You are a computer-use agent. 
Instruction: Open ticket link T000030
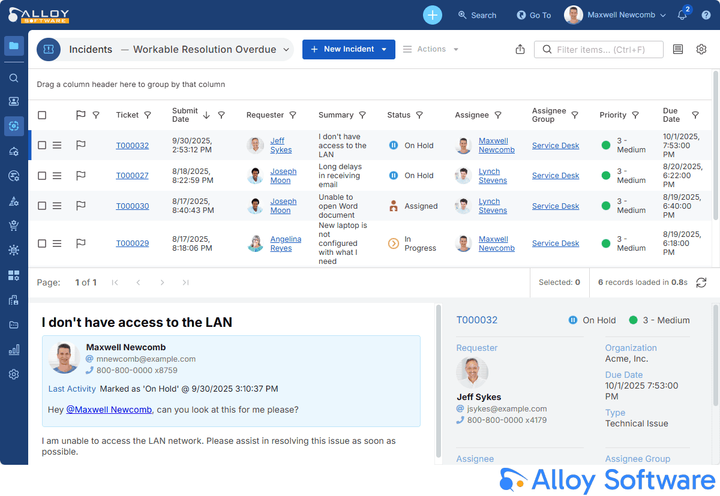pyautogui.click(x=132, y=206)
